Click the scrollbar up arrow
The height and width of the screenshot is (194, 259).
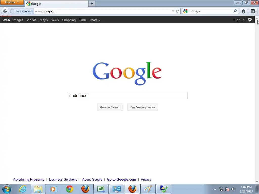point(257,18)
